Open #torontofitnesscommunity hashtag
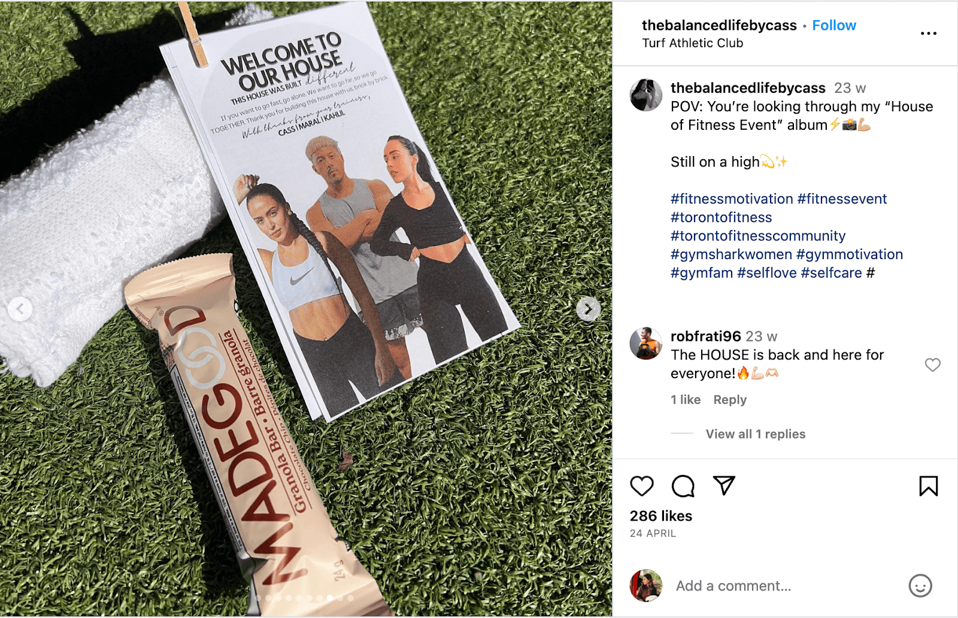The width and height of the screenshot is (958, 618). pos(758,236)
